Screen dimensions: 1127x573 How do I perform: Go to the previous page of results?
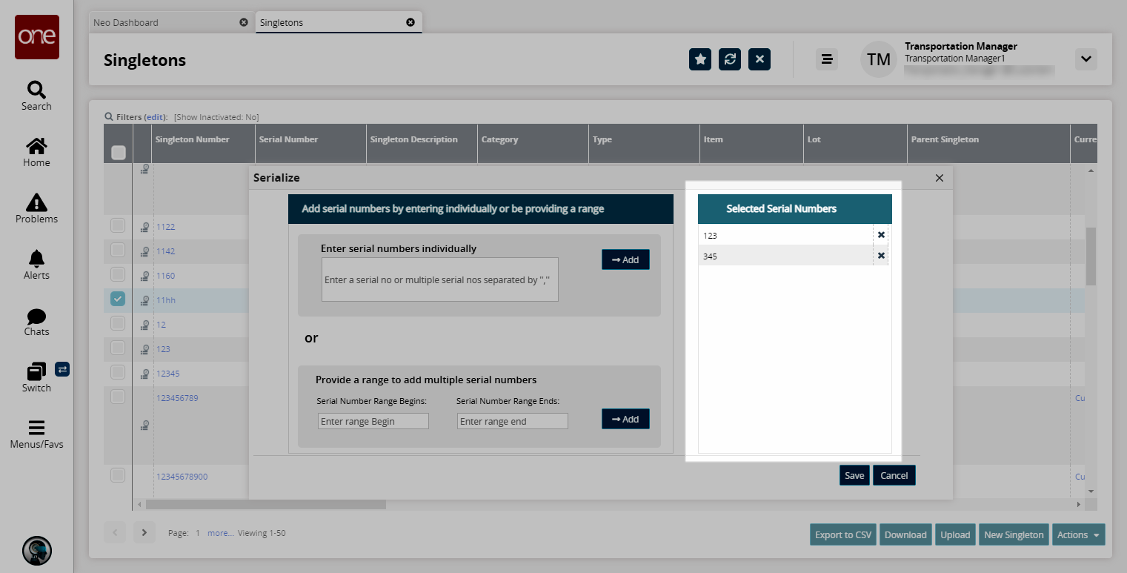[115, 532]
